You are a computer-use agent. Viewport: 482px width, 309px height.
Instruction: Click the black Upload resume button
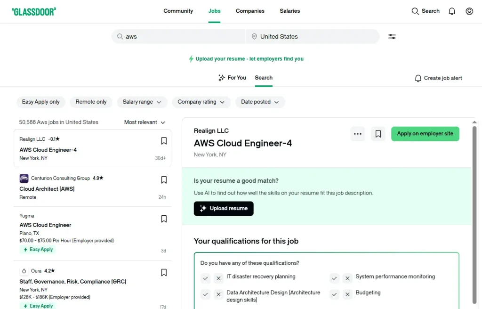coord(224,209)
